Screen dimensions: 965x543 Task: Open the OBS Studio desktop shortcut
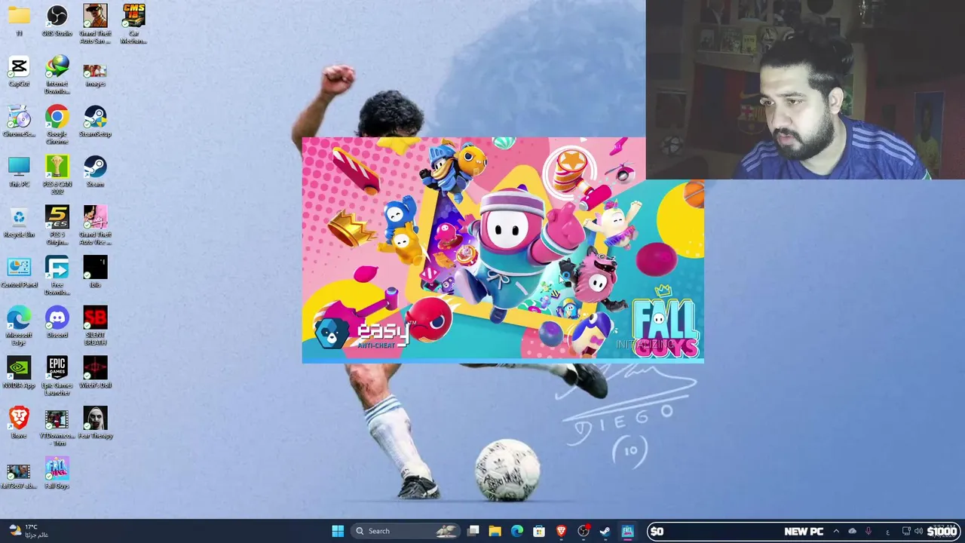57,21
